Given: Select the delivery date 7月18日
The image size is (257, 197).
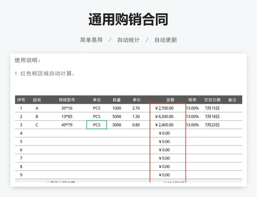Looking at the screenshot, I should coord(212,117).
